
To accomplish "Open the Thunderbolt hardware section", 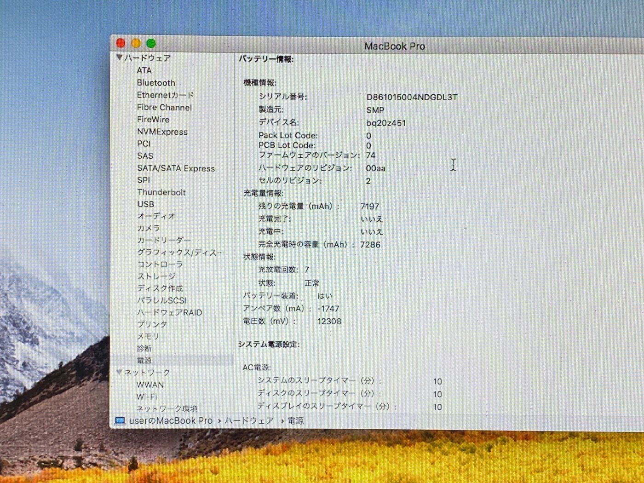I will pyautogui.click(x=161, y=192).
